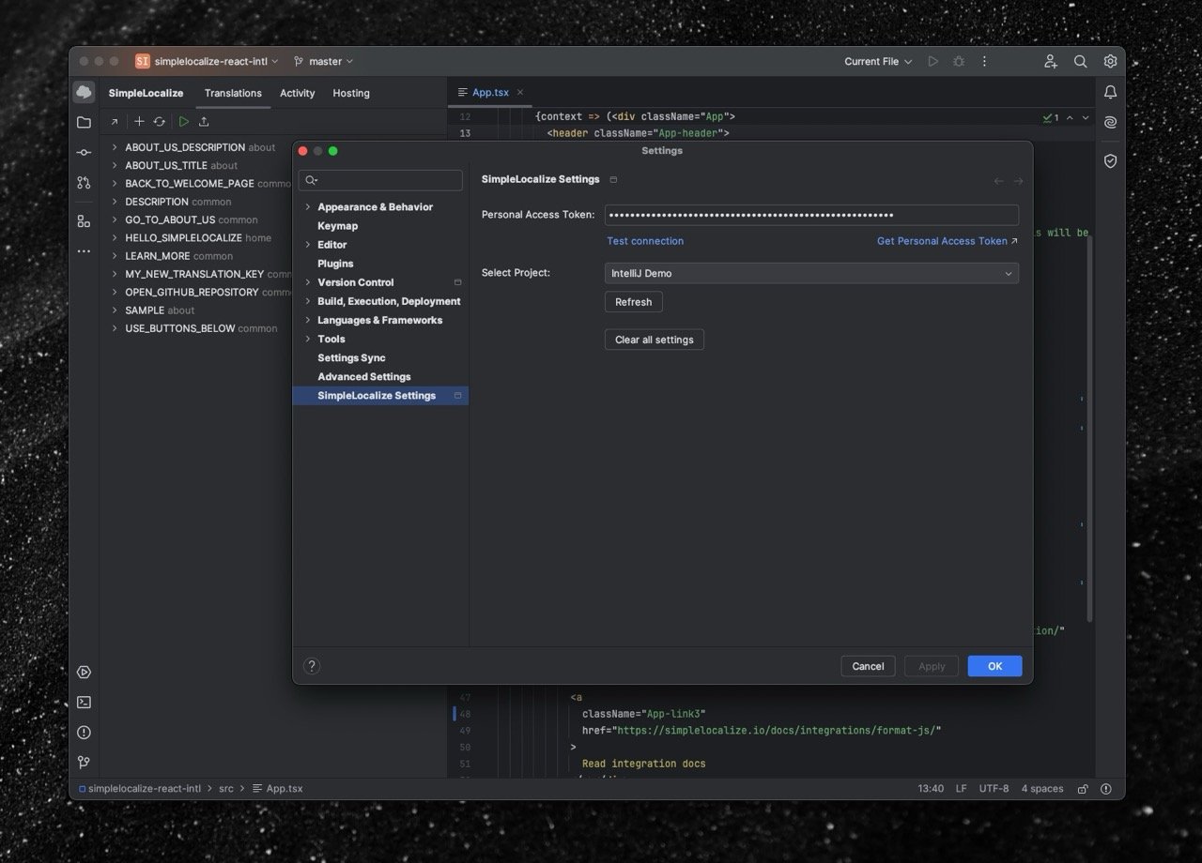The width and height of the screenshot is (1202, 863).
Task: Switch to the Hosting tab
Action: pos(351,93)
